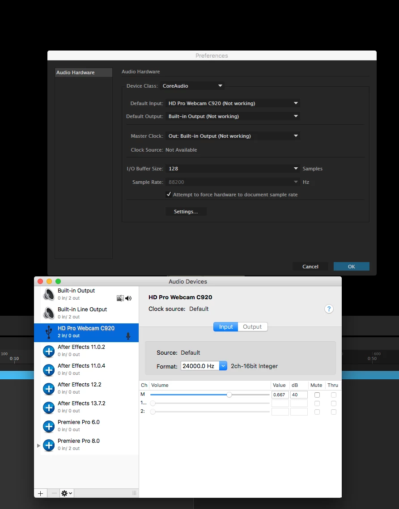Click the sidebar resize handle in Audio Devices
399x509 pixels.
point(134,493)
